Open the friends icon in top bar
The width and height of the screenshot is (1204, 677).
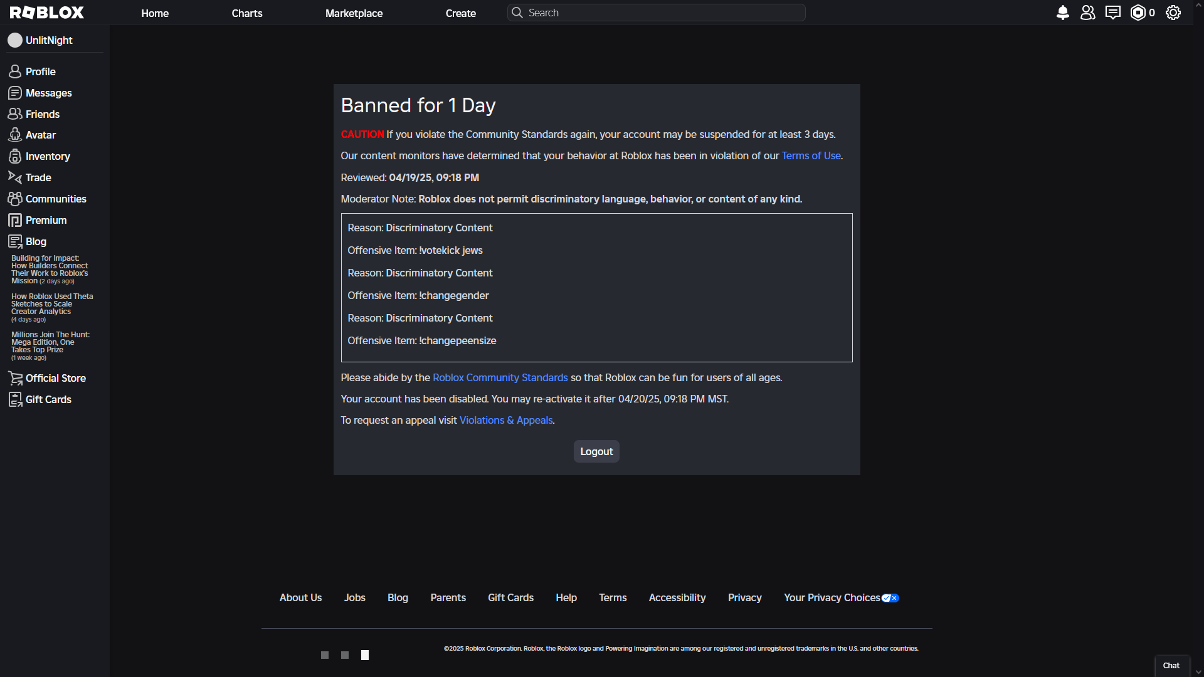click(x=1087, y=13)
